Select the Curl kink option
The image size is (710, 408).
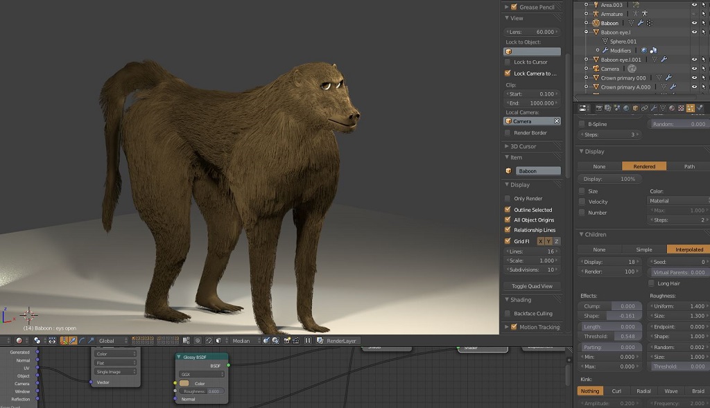(616, 391)
